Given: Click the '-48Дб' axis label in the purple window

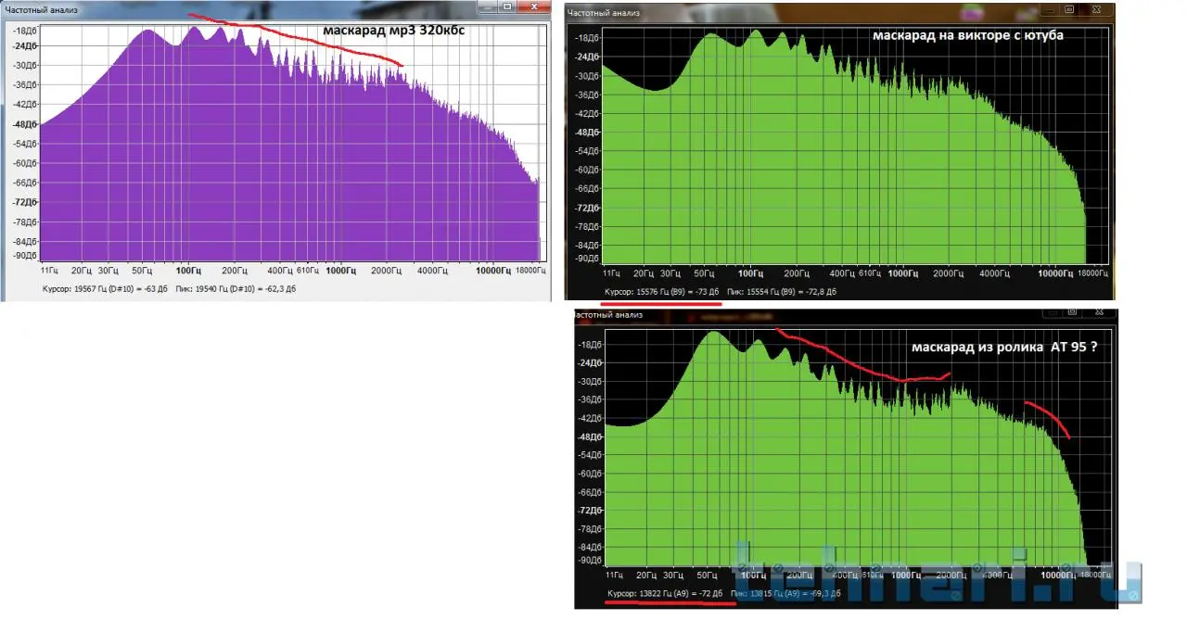Looking at the screenshot, I should tap(25, 124).
